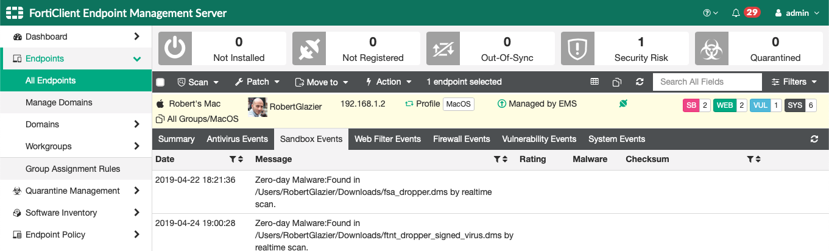
Task: Click the Quarantined biohazard icon tile
Action: [x=712, y=49]
